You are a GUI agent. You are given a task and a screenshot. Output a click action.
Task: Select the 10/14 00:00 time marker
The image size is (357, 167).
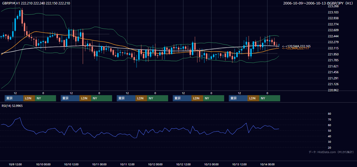[267, 164]
